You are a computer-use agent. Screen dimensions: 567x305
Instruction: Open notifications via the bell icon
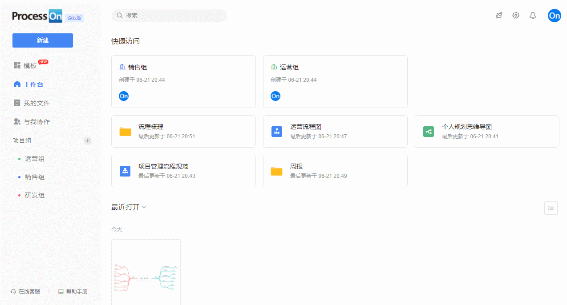533,15
